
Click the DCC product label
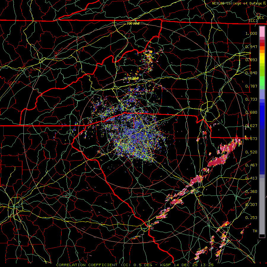[260, 18]
